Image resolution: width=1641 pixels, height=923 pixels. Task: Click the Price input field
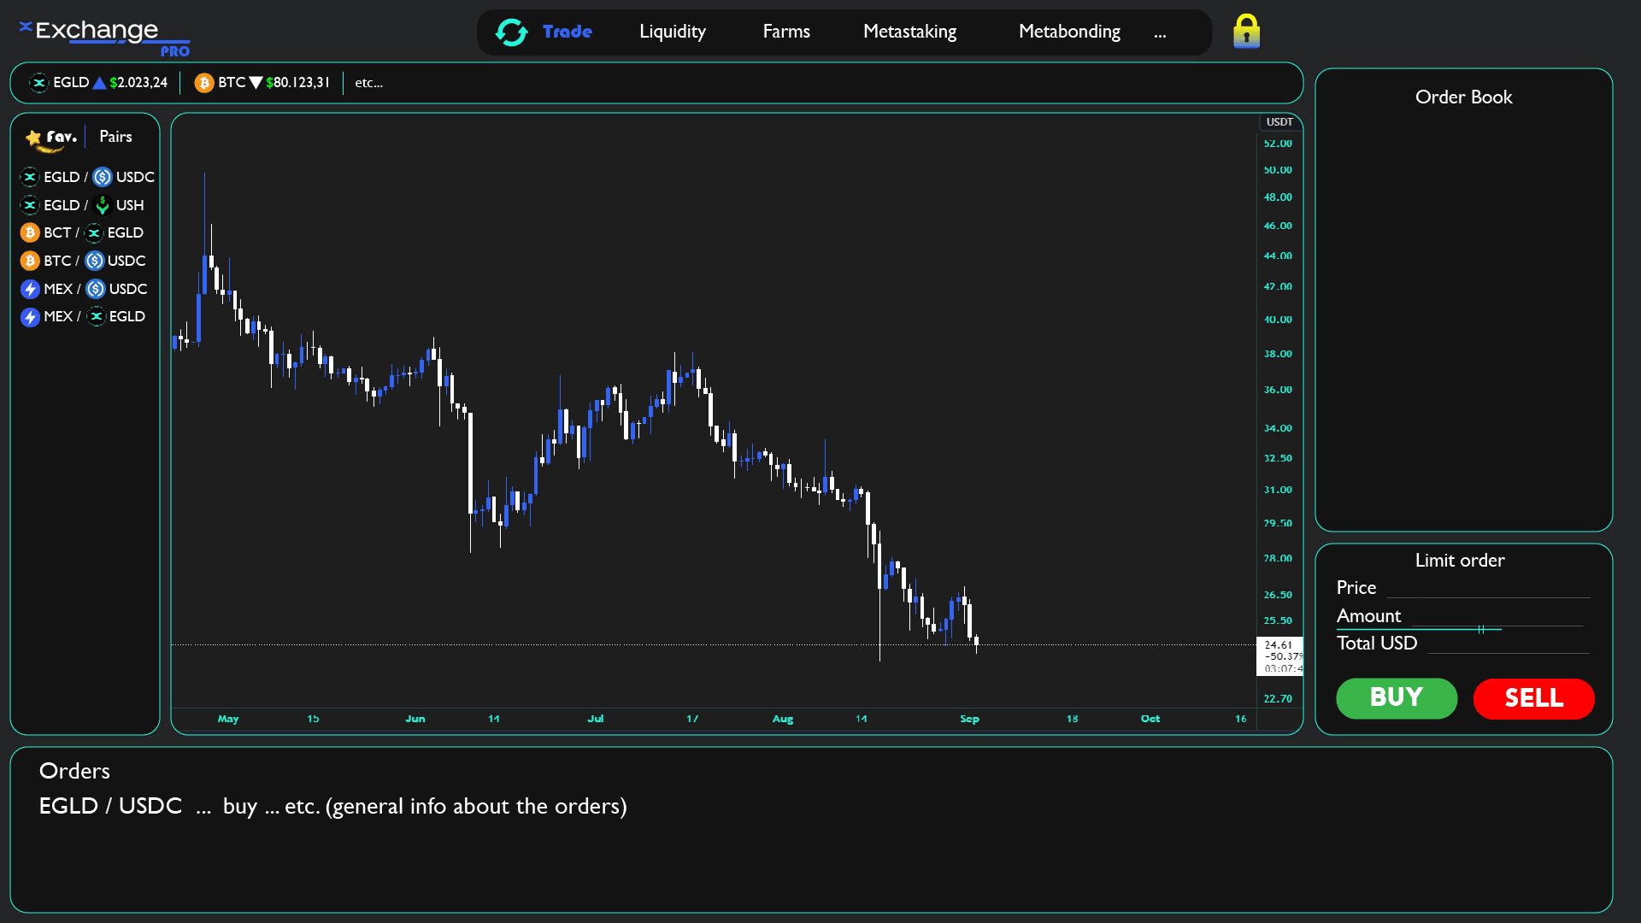[1487, 588]
